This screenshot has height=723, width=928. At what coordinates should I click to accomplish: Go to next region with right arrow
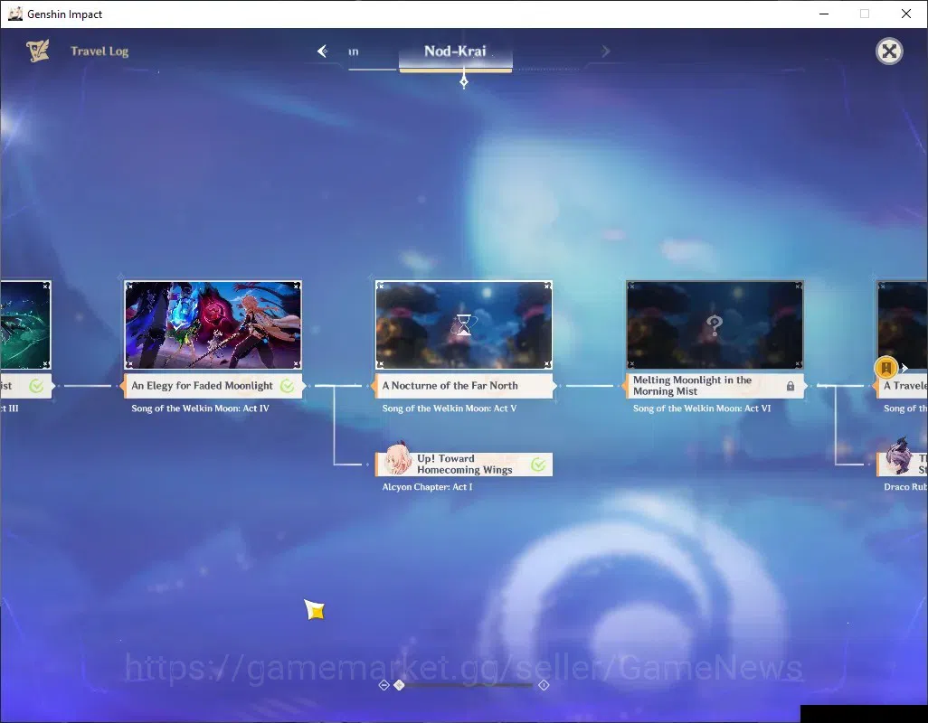(605, 52)
